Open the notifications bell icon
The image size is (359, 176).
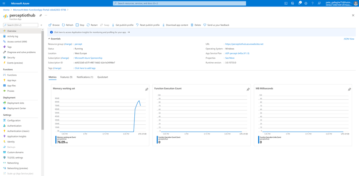299,3
